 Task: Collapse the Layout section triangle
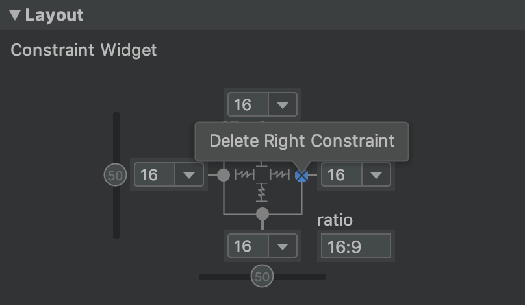15,16
